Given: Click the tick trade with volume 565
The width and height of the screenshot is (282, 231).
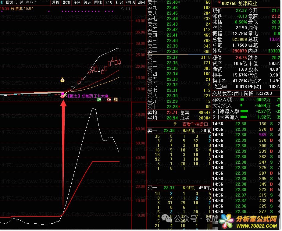Looking at the screenshot, I should click(263, 135).
